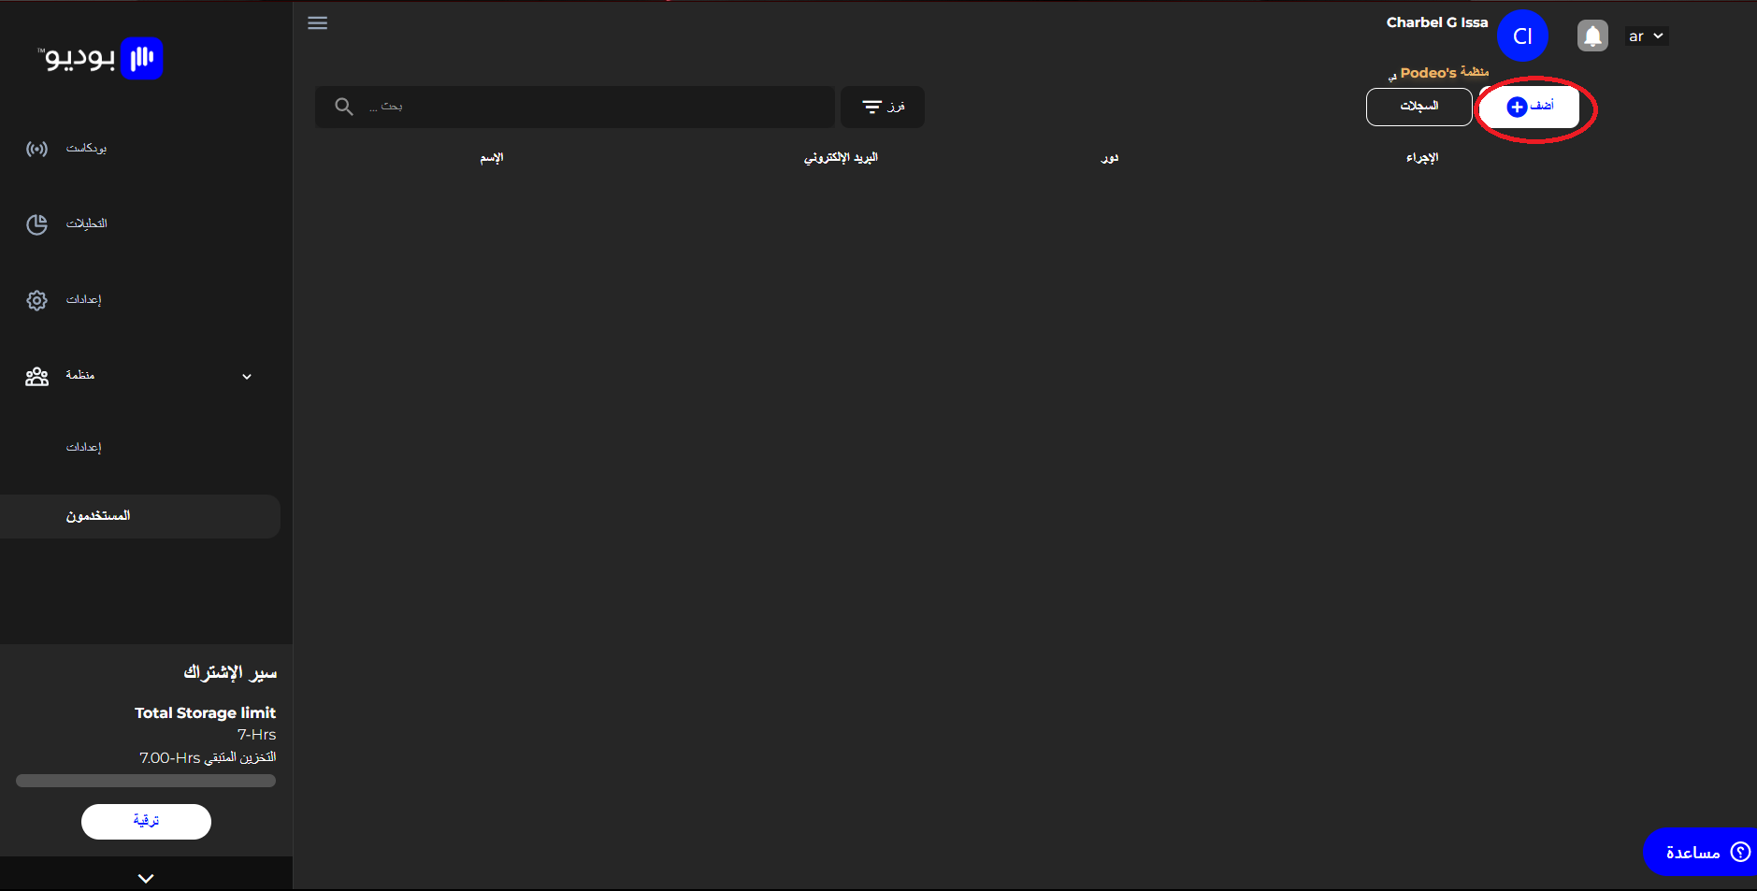Open the التحليلات analytics sidebar item
1757x891 pixels.
[x=86, y=223]
